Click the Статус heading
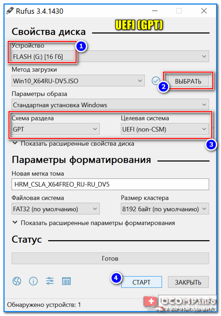The width and height of the screenshot is (221, 316). click(27, 239)
